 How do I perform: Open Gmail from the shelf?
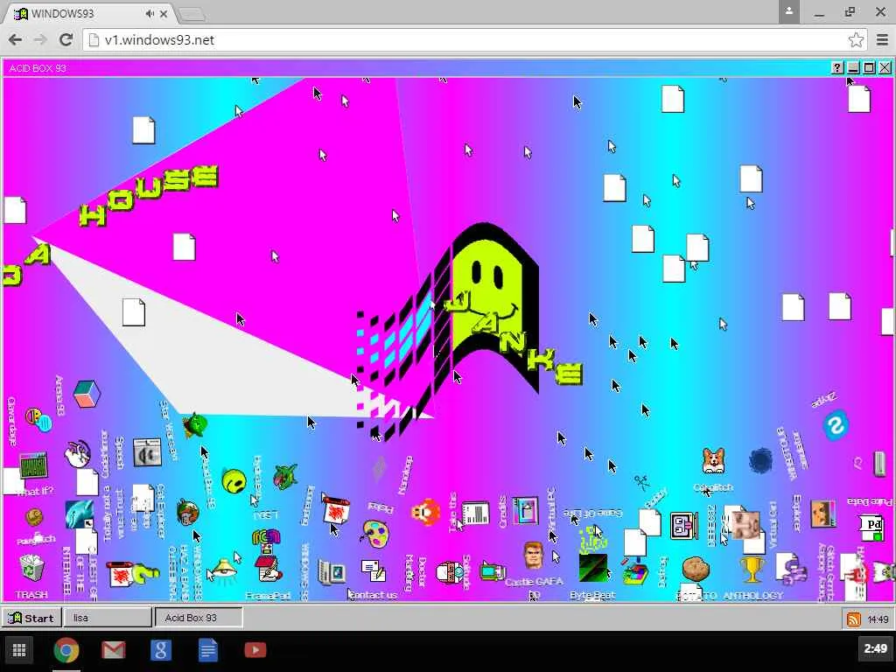(x=113, y=650)
